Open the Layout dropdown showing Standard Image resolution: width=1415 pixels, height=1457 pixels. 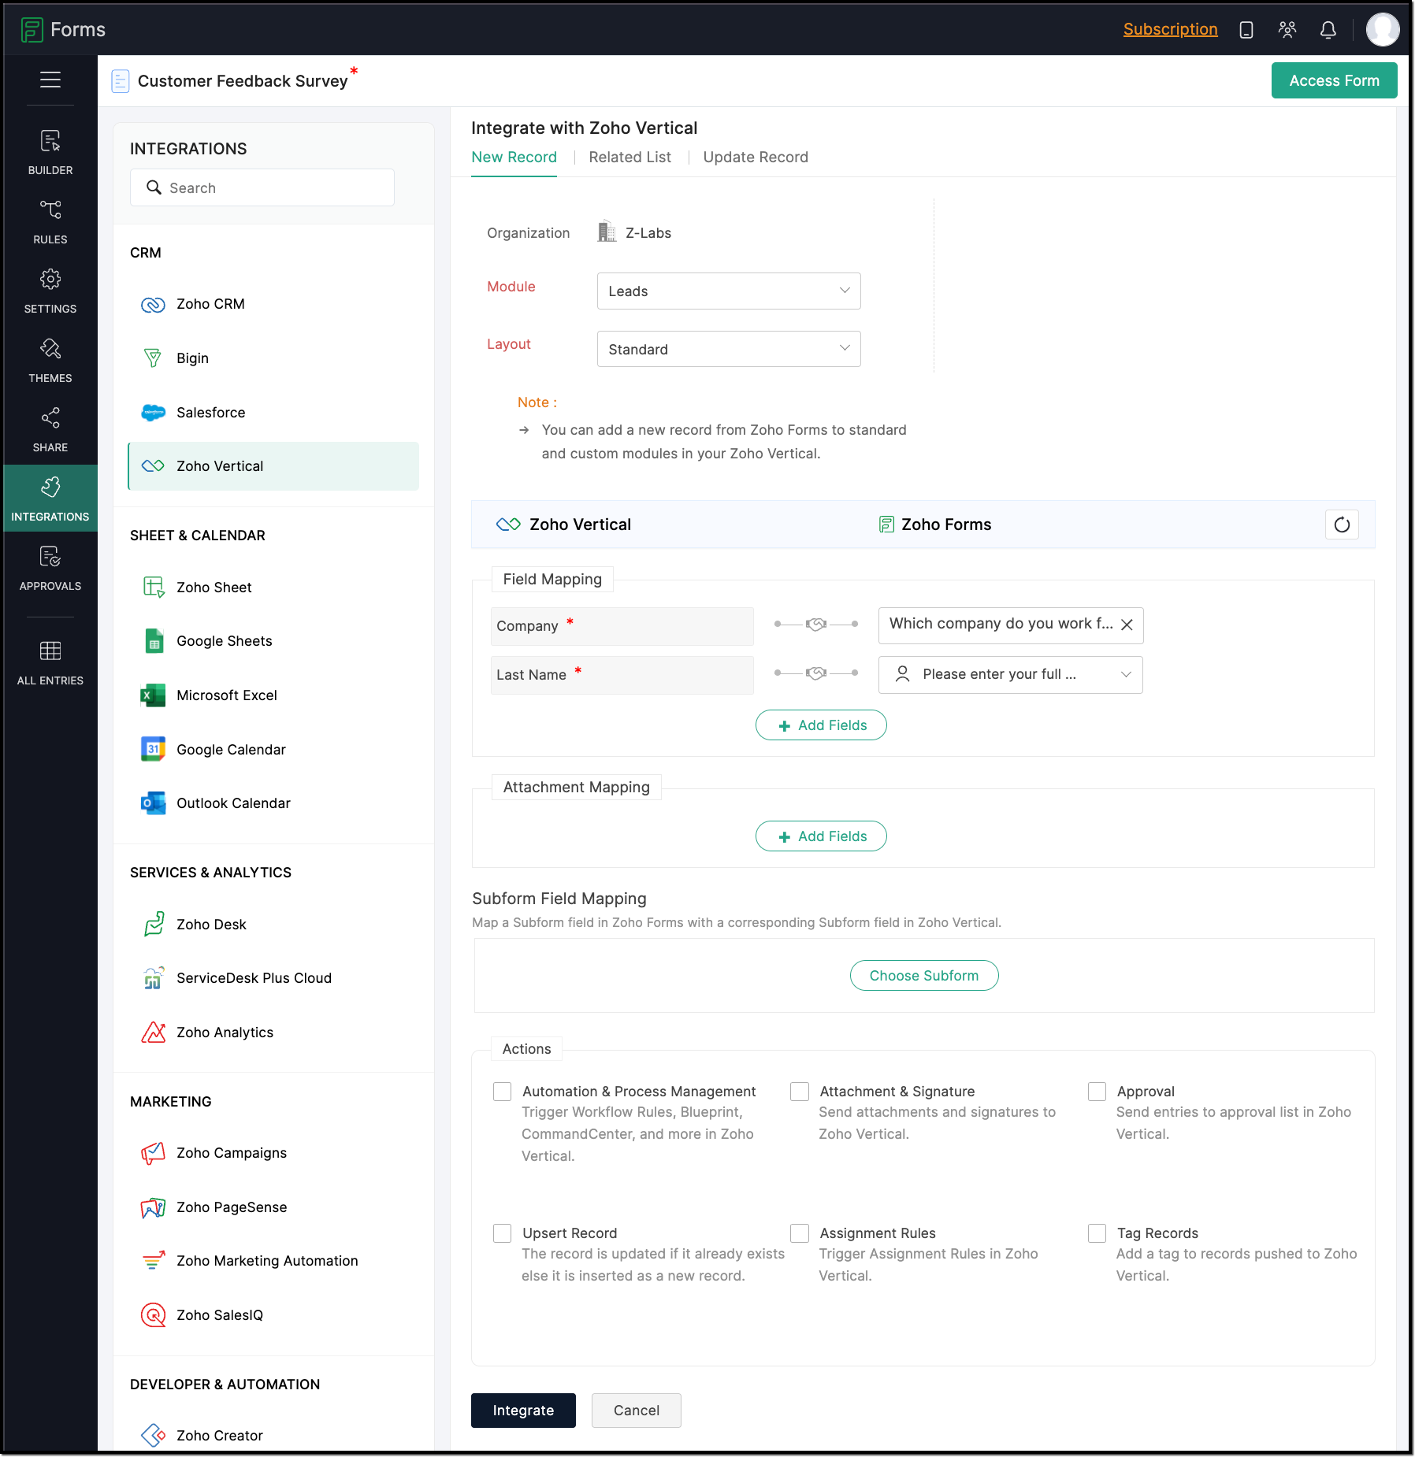728,349
